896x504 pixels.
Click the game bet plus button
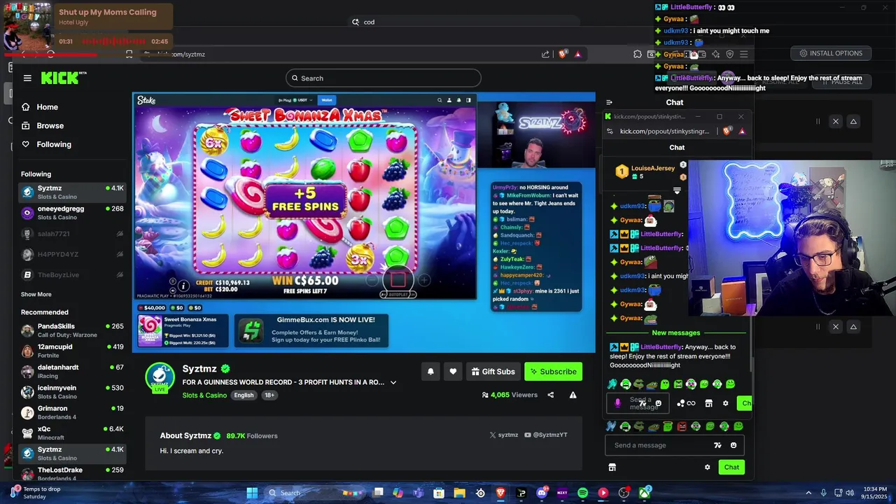424,281
